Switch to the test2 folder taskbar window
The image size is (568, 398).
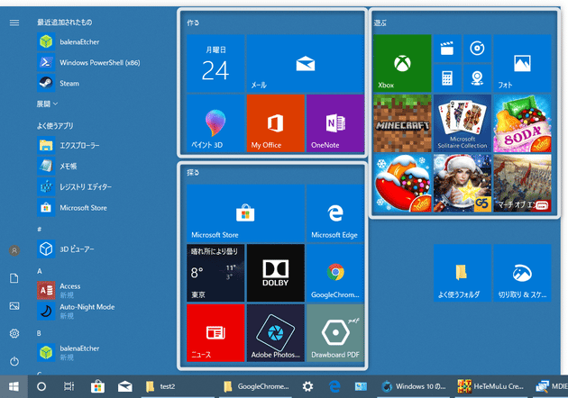click(179, 387)
